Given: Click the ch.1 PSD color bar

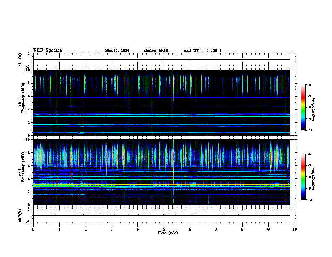Looking at the screenshot, I should pyautogui.click(x=303, y=108).
